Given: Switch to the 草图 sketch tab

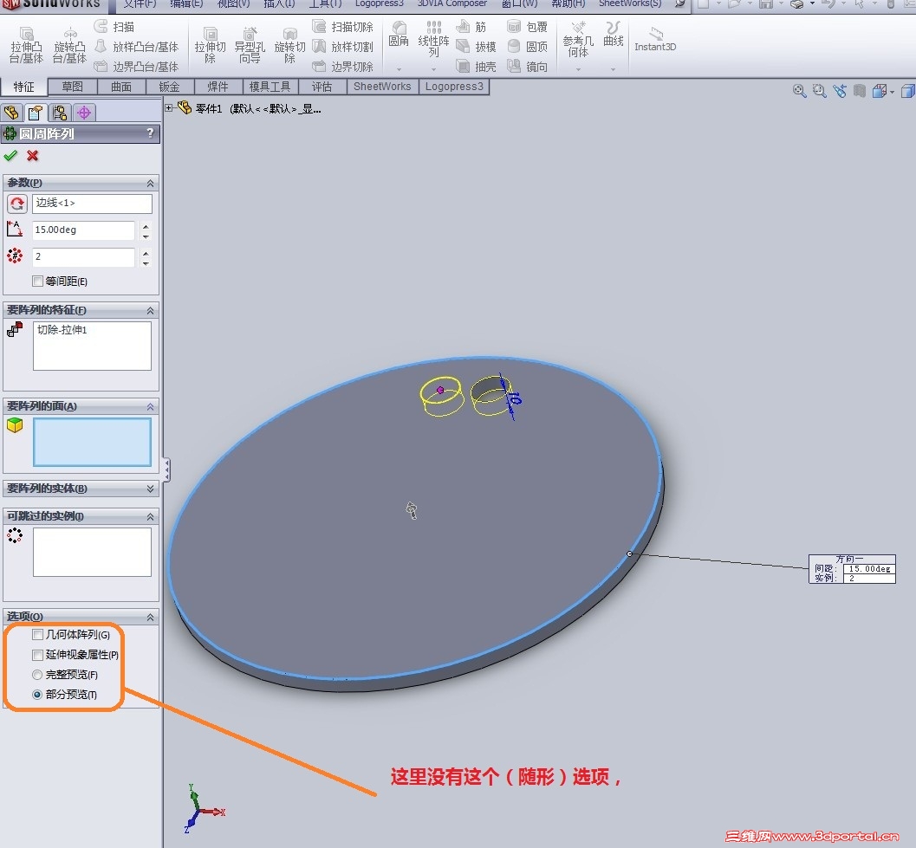Looking at the screenshot, I should [x=73, y=87].
